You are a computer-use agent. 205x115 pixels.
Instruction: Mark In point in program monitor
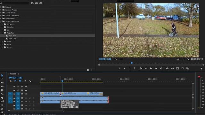pos(130,68)
